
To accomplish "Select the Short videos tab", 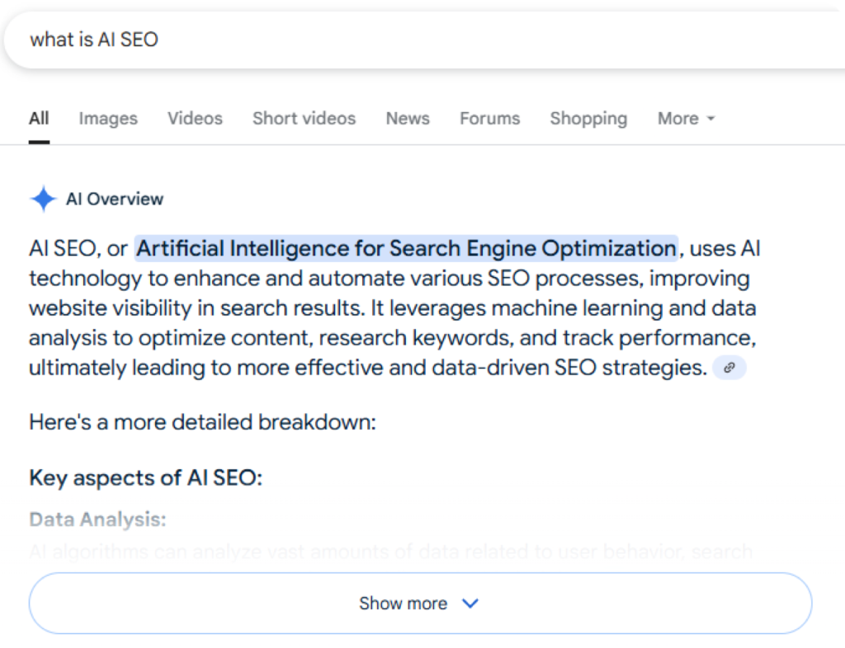I will click(304, 119).
